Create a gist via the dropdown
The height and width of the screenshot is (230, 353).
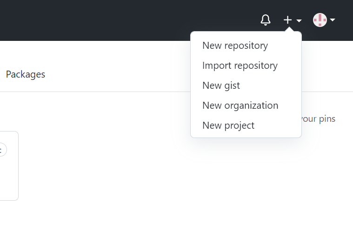[x=221, y=85]
